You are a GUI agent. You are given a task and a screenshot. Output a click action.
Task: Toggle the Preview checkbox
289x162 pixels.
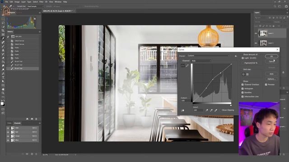[x=266, y=85]
